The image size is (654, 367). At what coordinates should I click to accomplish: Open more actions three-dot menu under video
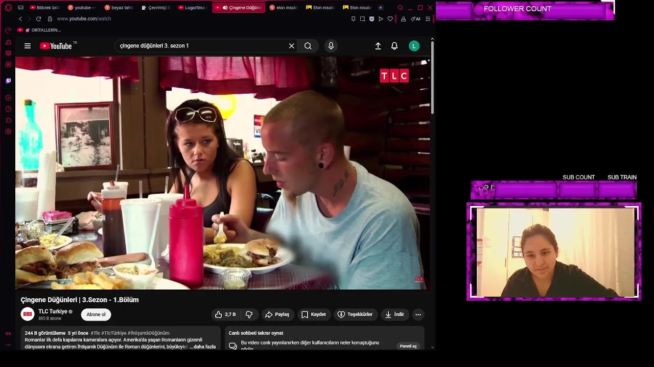(x=418, y=314)
